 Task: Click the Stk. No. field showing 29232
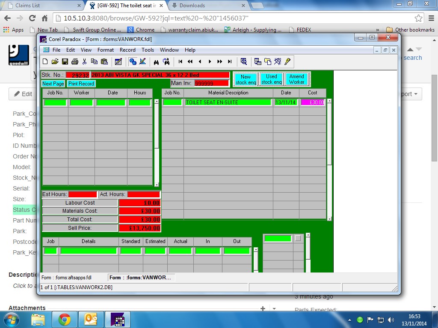click(78, 75)
